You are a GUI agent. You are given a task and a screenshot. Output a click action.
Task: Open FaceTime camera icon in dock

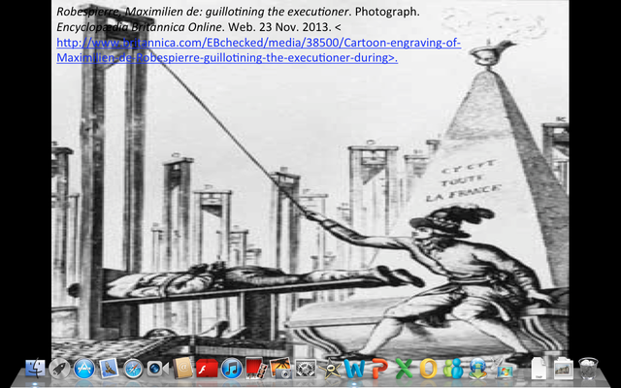[x=157, y=369]
